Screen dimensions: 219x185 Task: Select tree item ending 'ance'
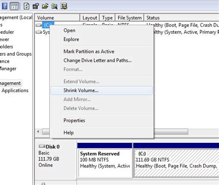tap(5, 61)
